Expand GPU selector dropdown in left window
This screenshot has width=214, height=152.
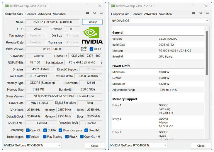point(33,145)
